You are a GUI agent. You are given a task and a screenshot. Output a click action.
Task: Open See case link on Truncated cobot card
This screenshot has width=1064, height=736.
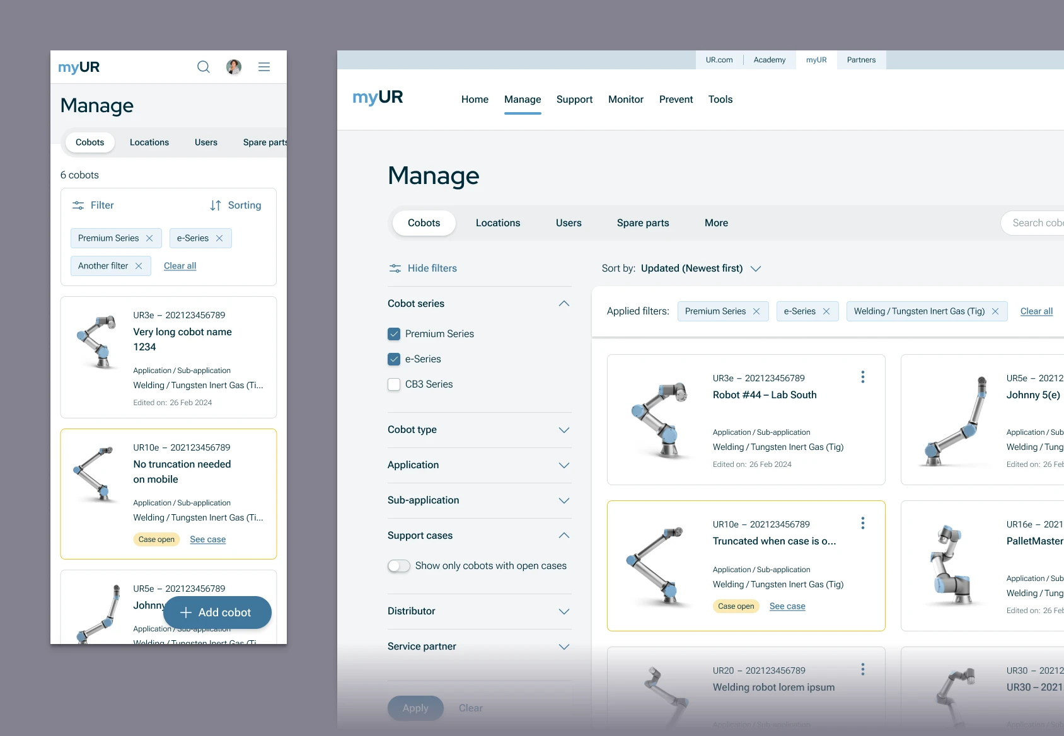coord(787,606)
